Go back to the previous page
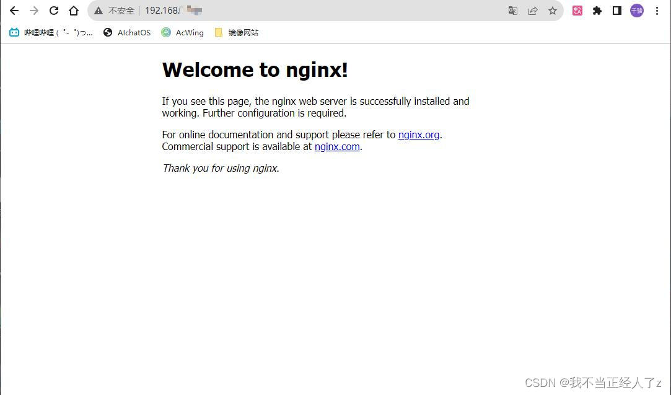Image resolution: width=671 pixels, height=395 pixels. pos(14,11)
